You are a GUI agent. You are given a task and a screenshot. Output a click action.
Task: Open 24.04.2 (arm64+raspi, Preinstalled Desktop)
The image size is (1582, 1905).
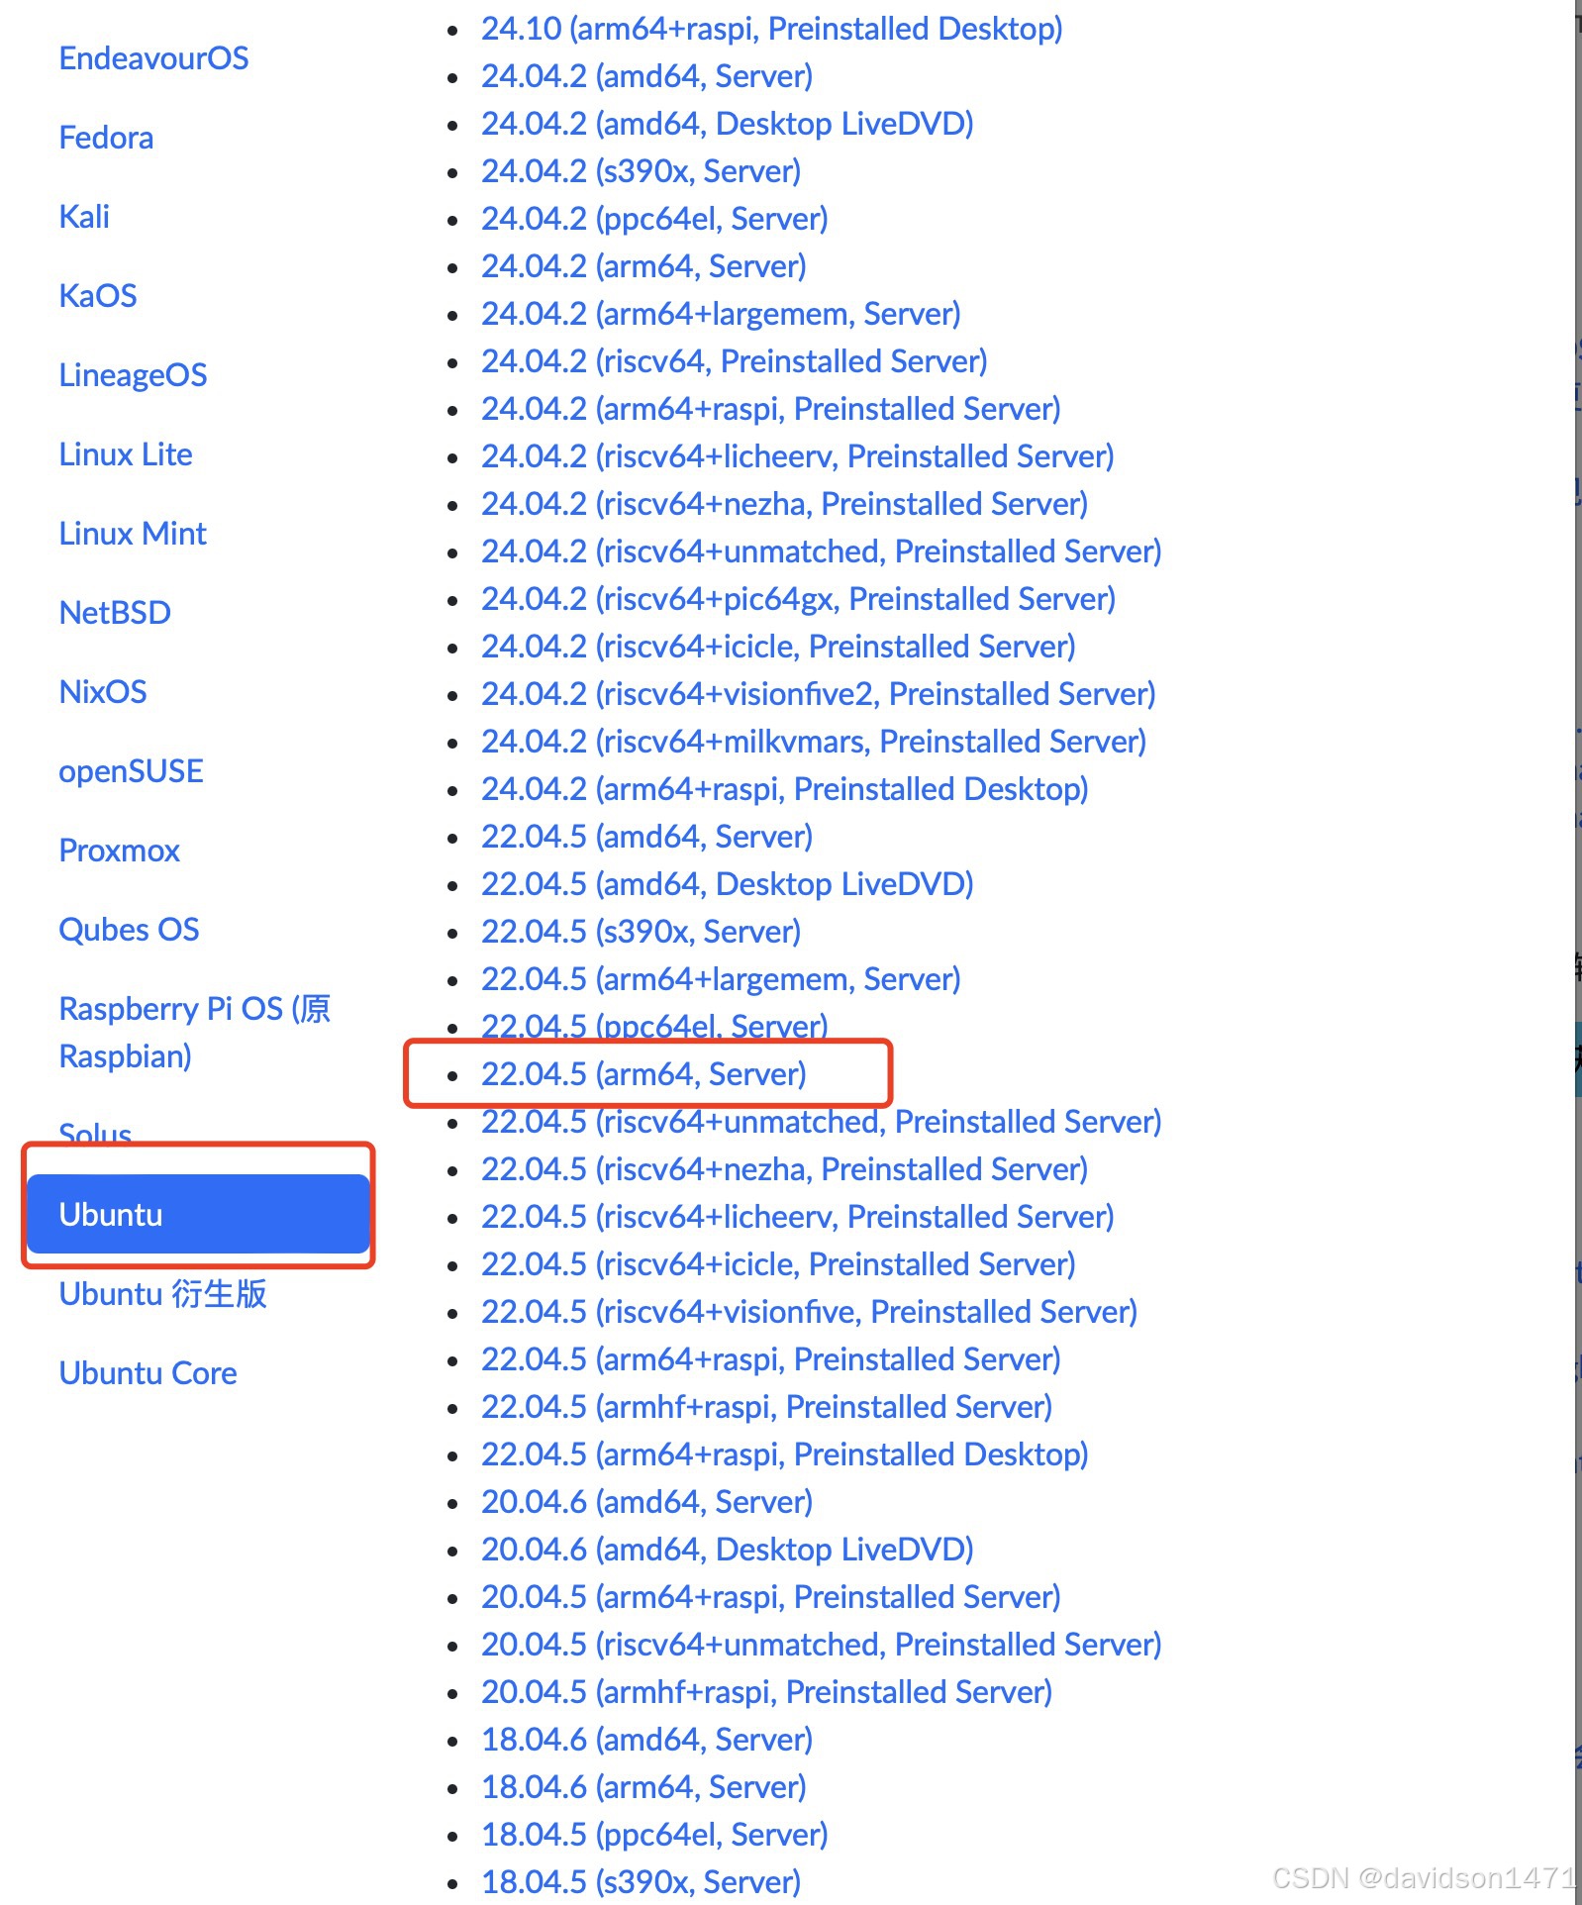point(785,789)
